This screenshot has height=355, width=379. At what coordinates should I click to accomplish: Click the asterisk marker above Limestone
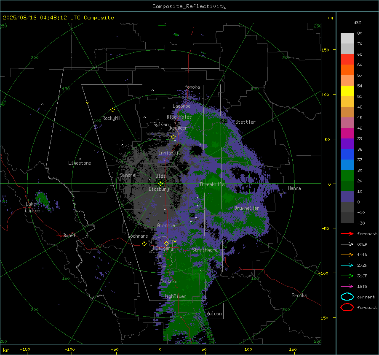80,159
